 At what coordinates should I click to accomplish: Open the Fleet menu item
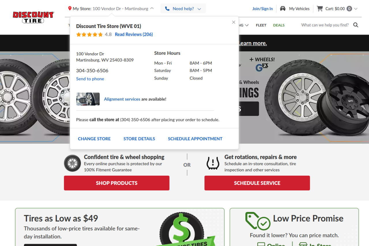pyautogui.click(x=261, y=25)
